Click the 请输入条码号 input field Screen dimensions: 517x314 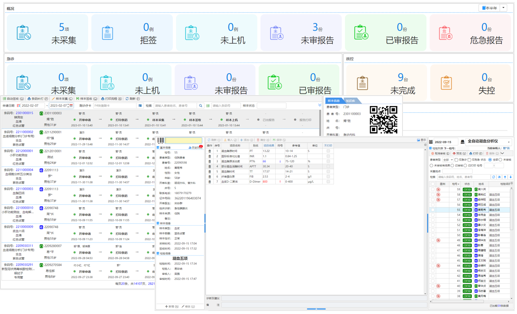pos(226,106)
